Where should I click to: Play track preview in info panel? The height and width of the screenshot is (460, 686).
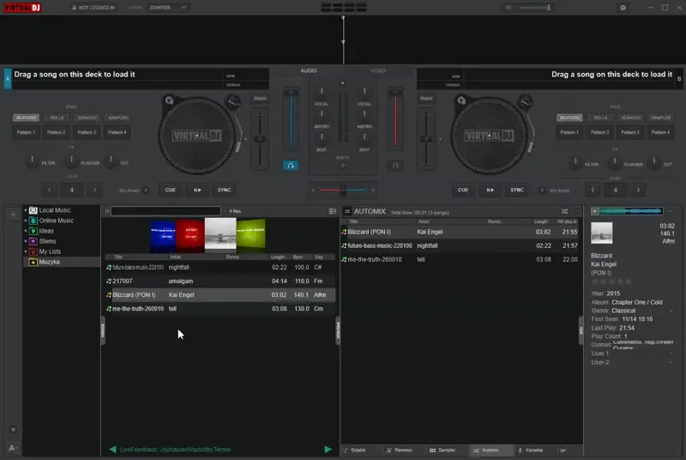594,211
